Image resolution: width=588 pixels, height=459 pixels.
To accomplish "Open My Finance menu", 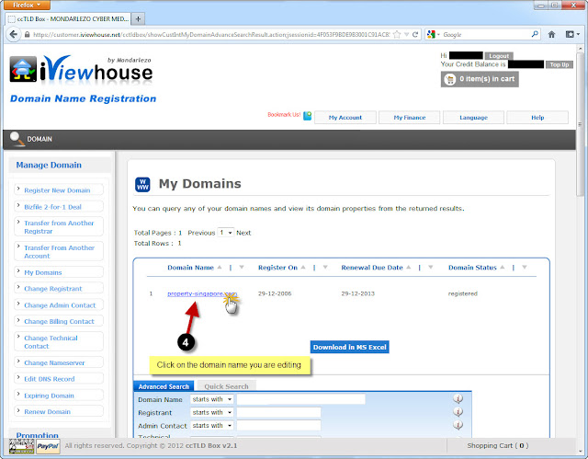I will click(x=410, y=118).
